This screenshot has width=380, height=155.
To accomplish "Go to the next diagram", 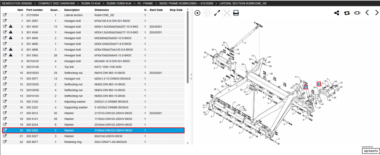I will (377, 13).
